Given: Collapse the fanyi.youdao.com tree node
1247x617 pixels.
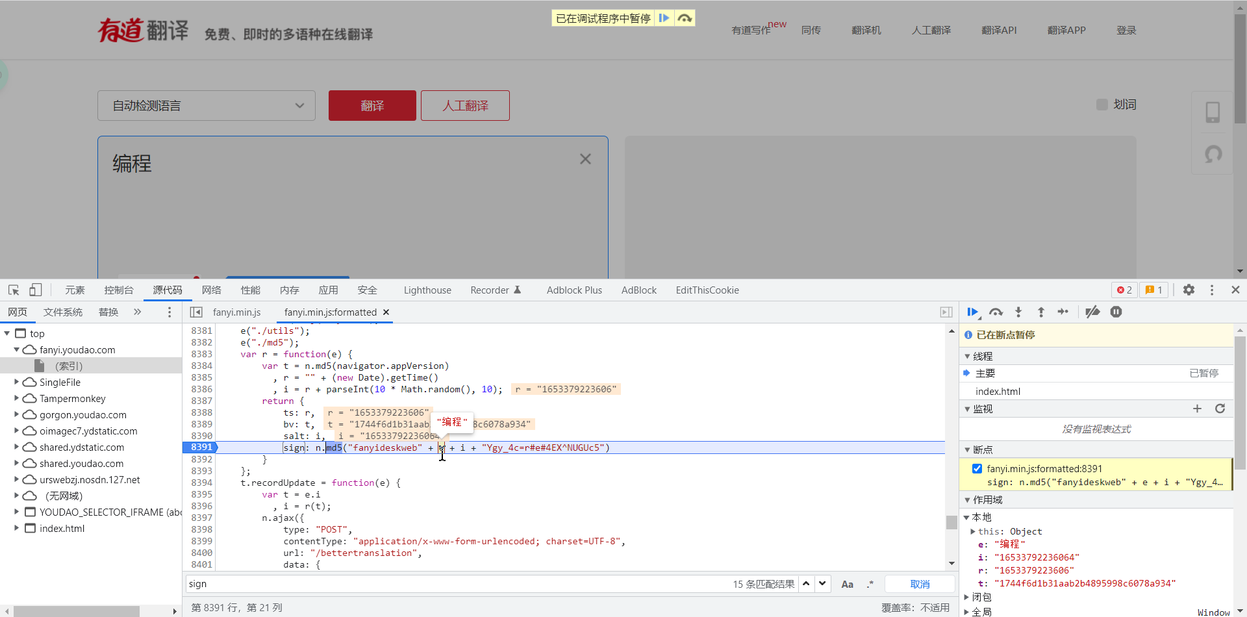Looking at the screenshot, I should click(x=17, y=350).
